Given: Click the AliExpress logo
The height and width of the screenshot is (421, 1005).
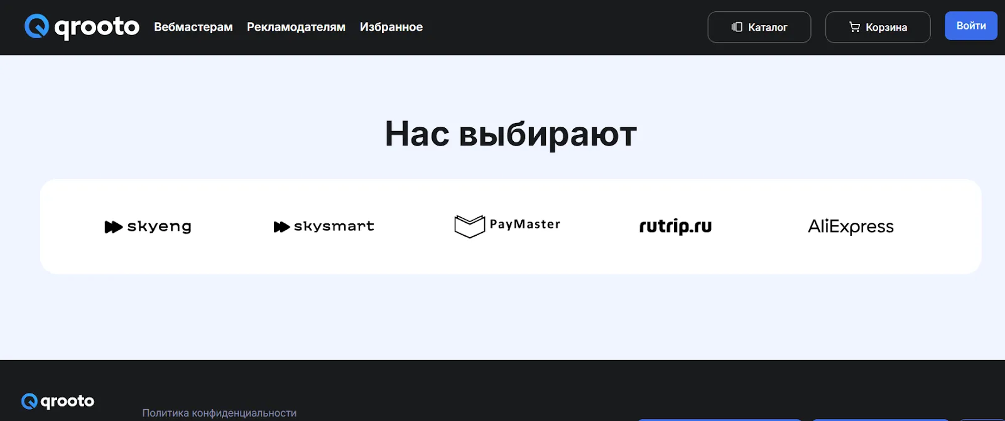Looking at the screenshot, I should click(850, 226).
